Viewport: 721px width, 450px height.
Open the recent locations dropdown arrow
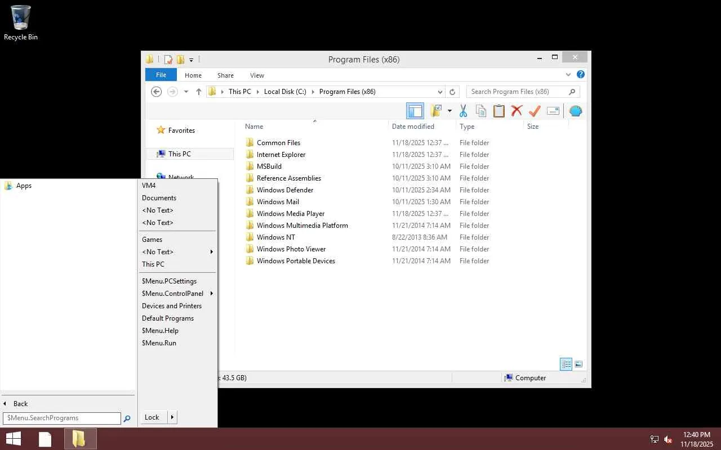(186, 92)
